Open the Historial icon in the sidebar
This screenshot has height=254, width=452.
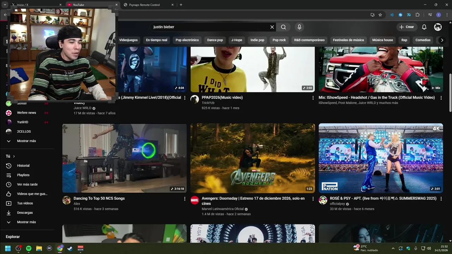tap(9, 166)
